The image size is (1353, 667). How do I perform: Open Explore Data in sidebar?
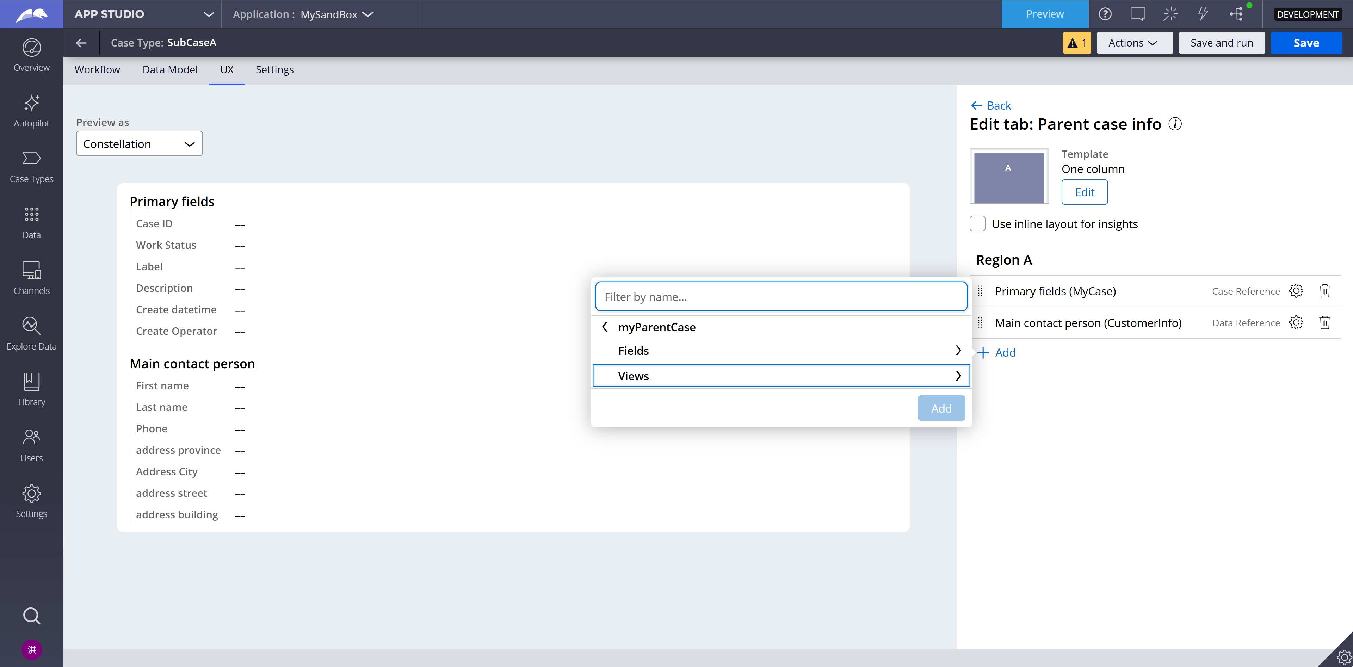pyautogui.click(x=31, y=334)
